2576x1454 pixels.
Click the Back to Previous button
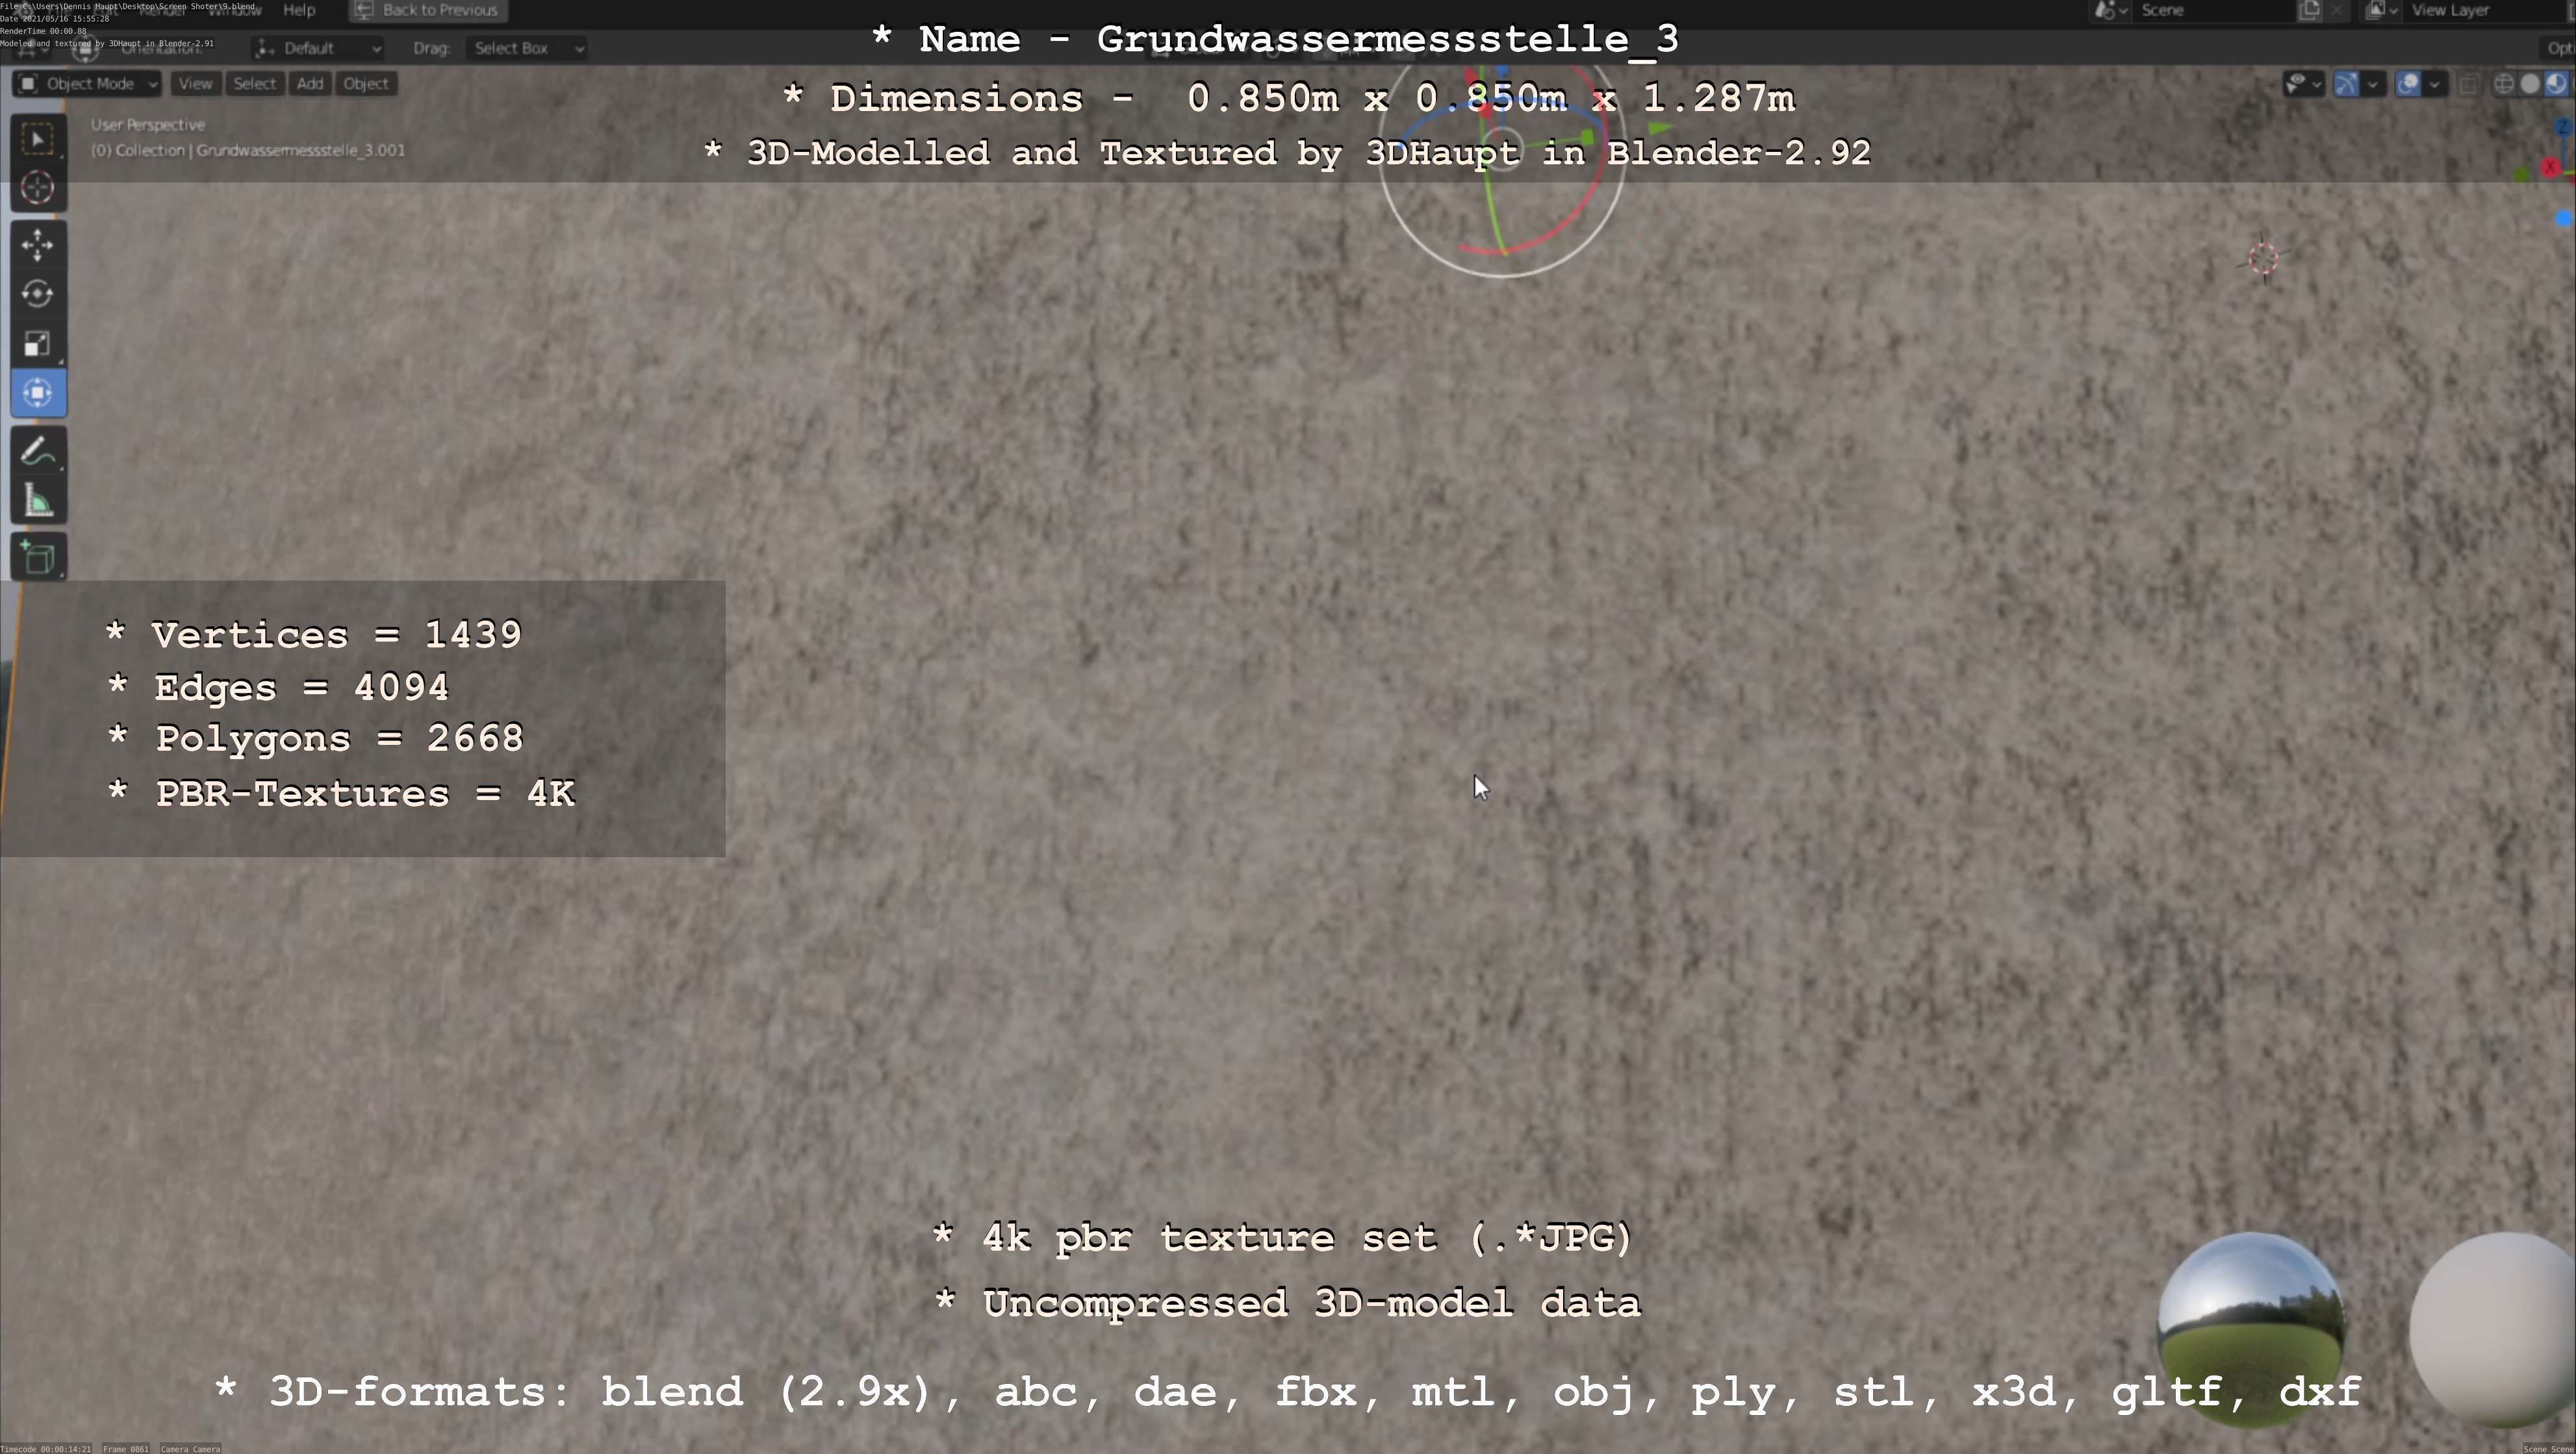click(428, 10)
